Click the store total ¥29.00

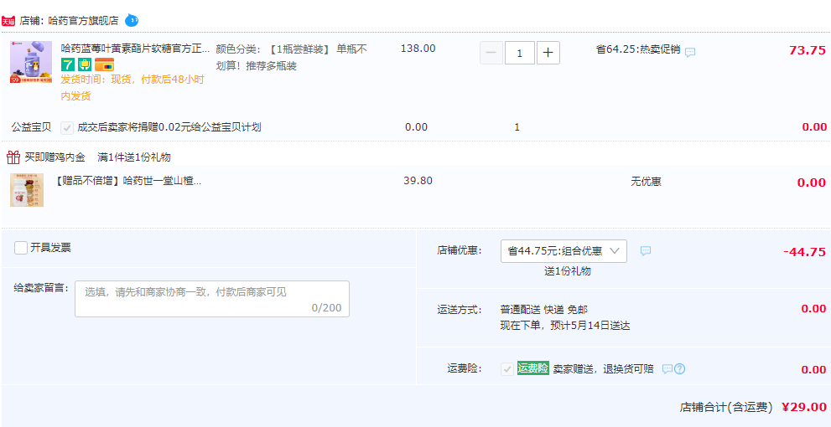tap(804, 407)
